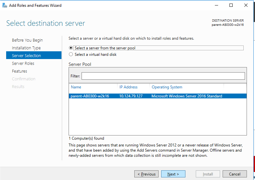The height and width of the screenshot is (180, 255).
Task: Select the parent-AB0300-w2k16 server row
Action: pyautogui.click(x=158, y=96)
